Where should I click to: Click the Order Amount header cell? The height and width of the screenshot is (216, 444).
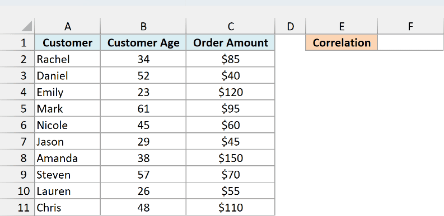coord(231,42)
